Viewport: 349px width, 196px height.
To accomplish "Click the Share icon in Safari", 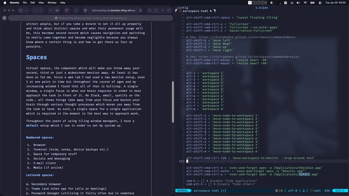I will [156, 10].
